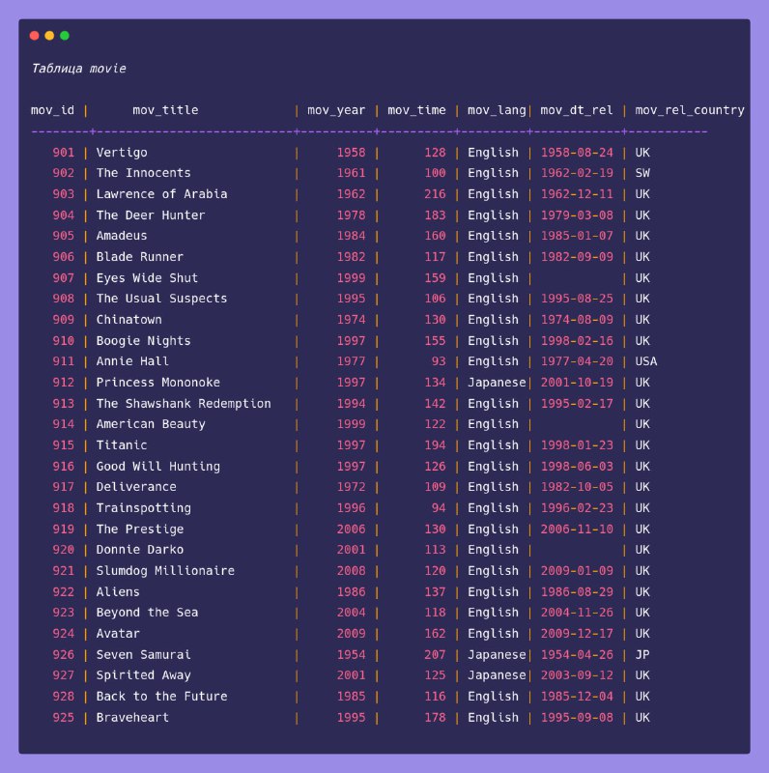Click release date 1962-02-19

pyautogui.click(x=578, y=173)
